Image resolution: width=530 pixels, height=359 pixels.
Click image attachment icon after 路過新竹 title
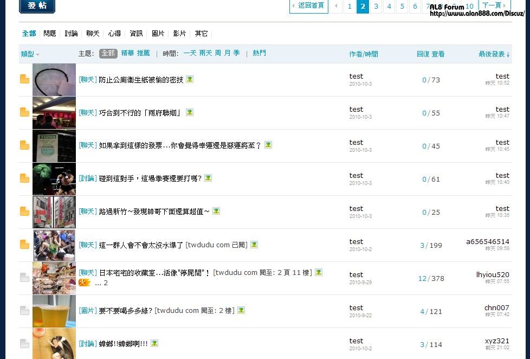click(216, 211)
